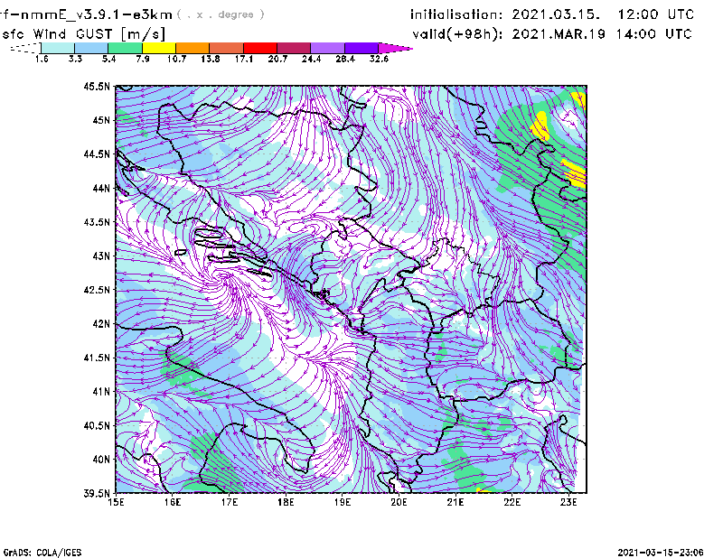Click legend value 7.9
This screenshot has width=723, height=558.
point(143,59)
